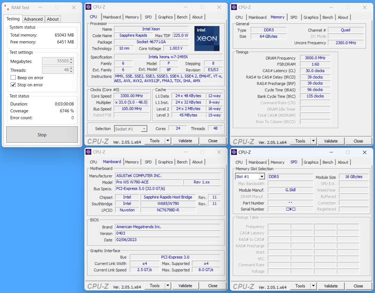The height and width of the screenshot is (293, 375).
Task: Click the Uncore Frequency value 2300.0 MHz
Action: coord(346,43)
